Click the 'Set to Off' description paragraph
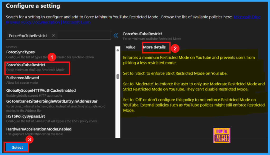The width and height of the screenshot is (270, 155). [x=194, y=105]
